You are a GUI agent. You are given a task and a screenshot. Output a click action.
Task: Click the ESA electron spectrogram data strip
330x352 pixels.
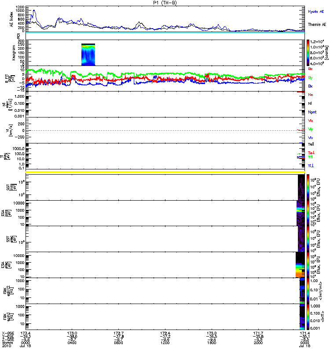(x=300, y=265)
